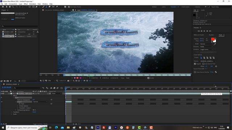Jump to last frame in Preview

coord(210,31)
